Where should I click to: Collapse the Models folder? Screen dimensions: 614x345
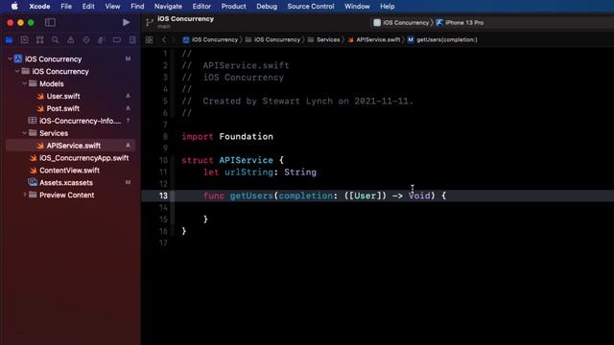click(x=25, y=83)
